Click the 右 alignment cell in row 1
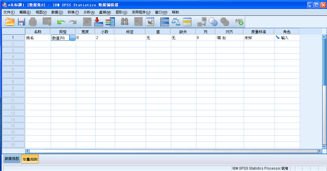The height and width of the screenshot is (171, 327). (230, 38)
